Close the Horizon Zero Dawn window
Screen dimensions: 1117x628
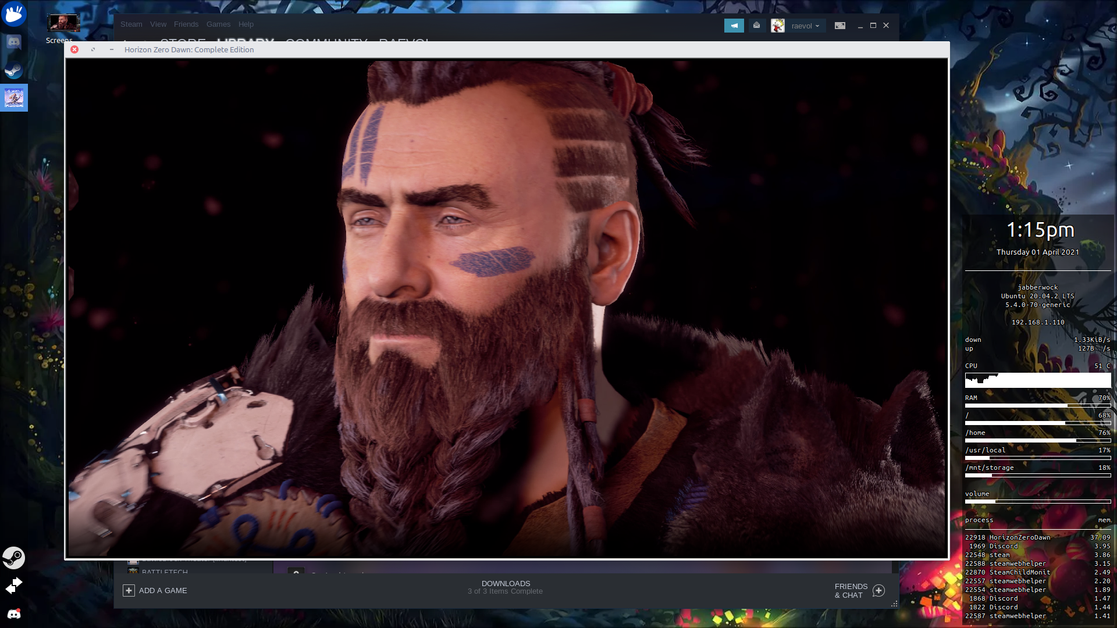click(74, 49)
